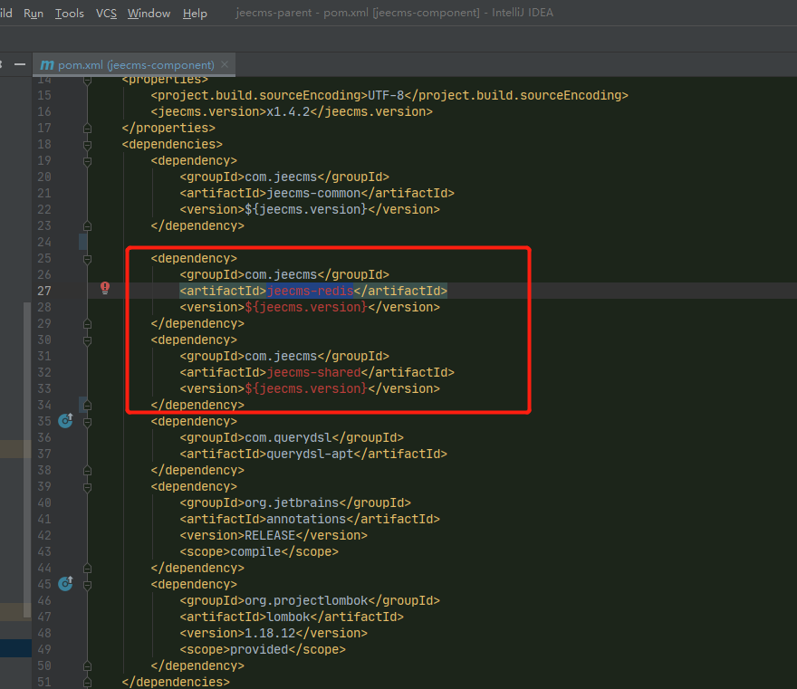Click line number 27 in the gutter

[44, 291]
